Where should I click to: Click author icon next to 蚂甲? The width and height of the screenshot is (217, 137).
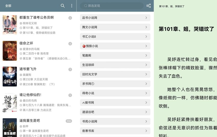(21, 126)
